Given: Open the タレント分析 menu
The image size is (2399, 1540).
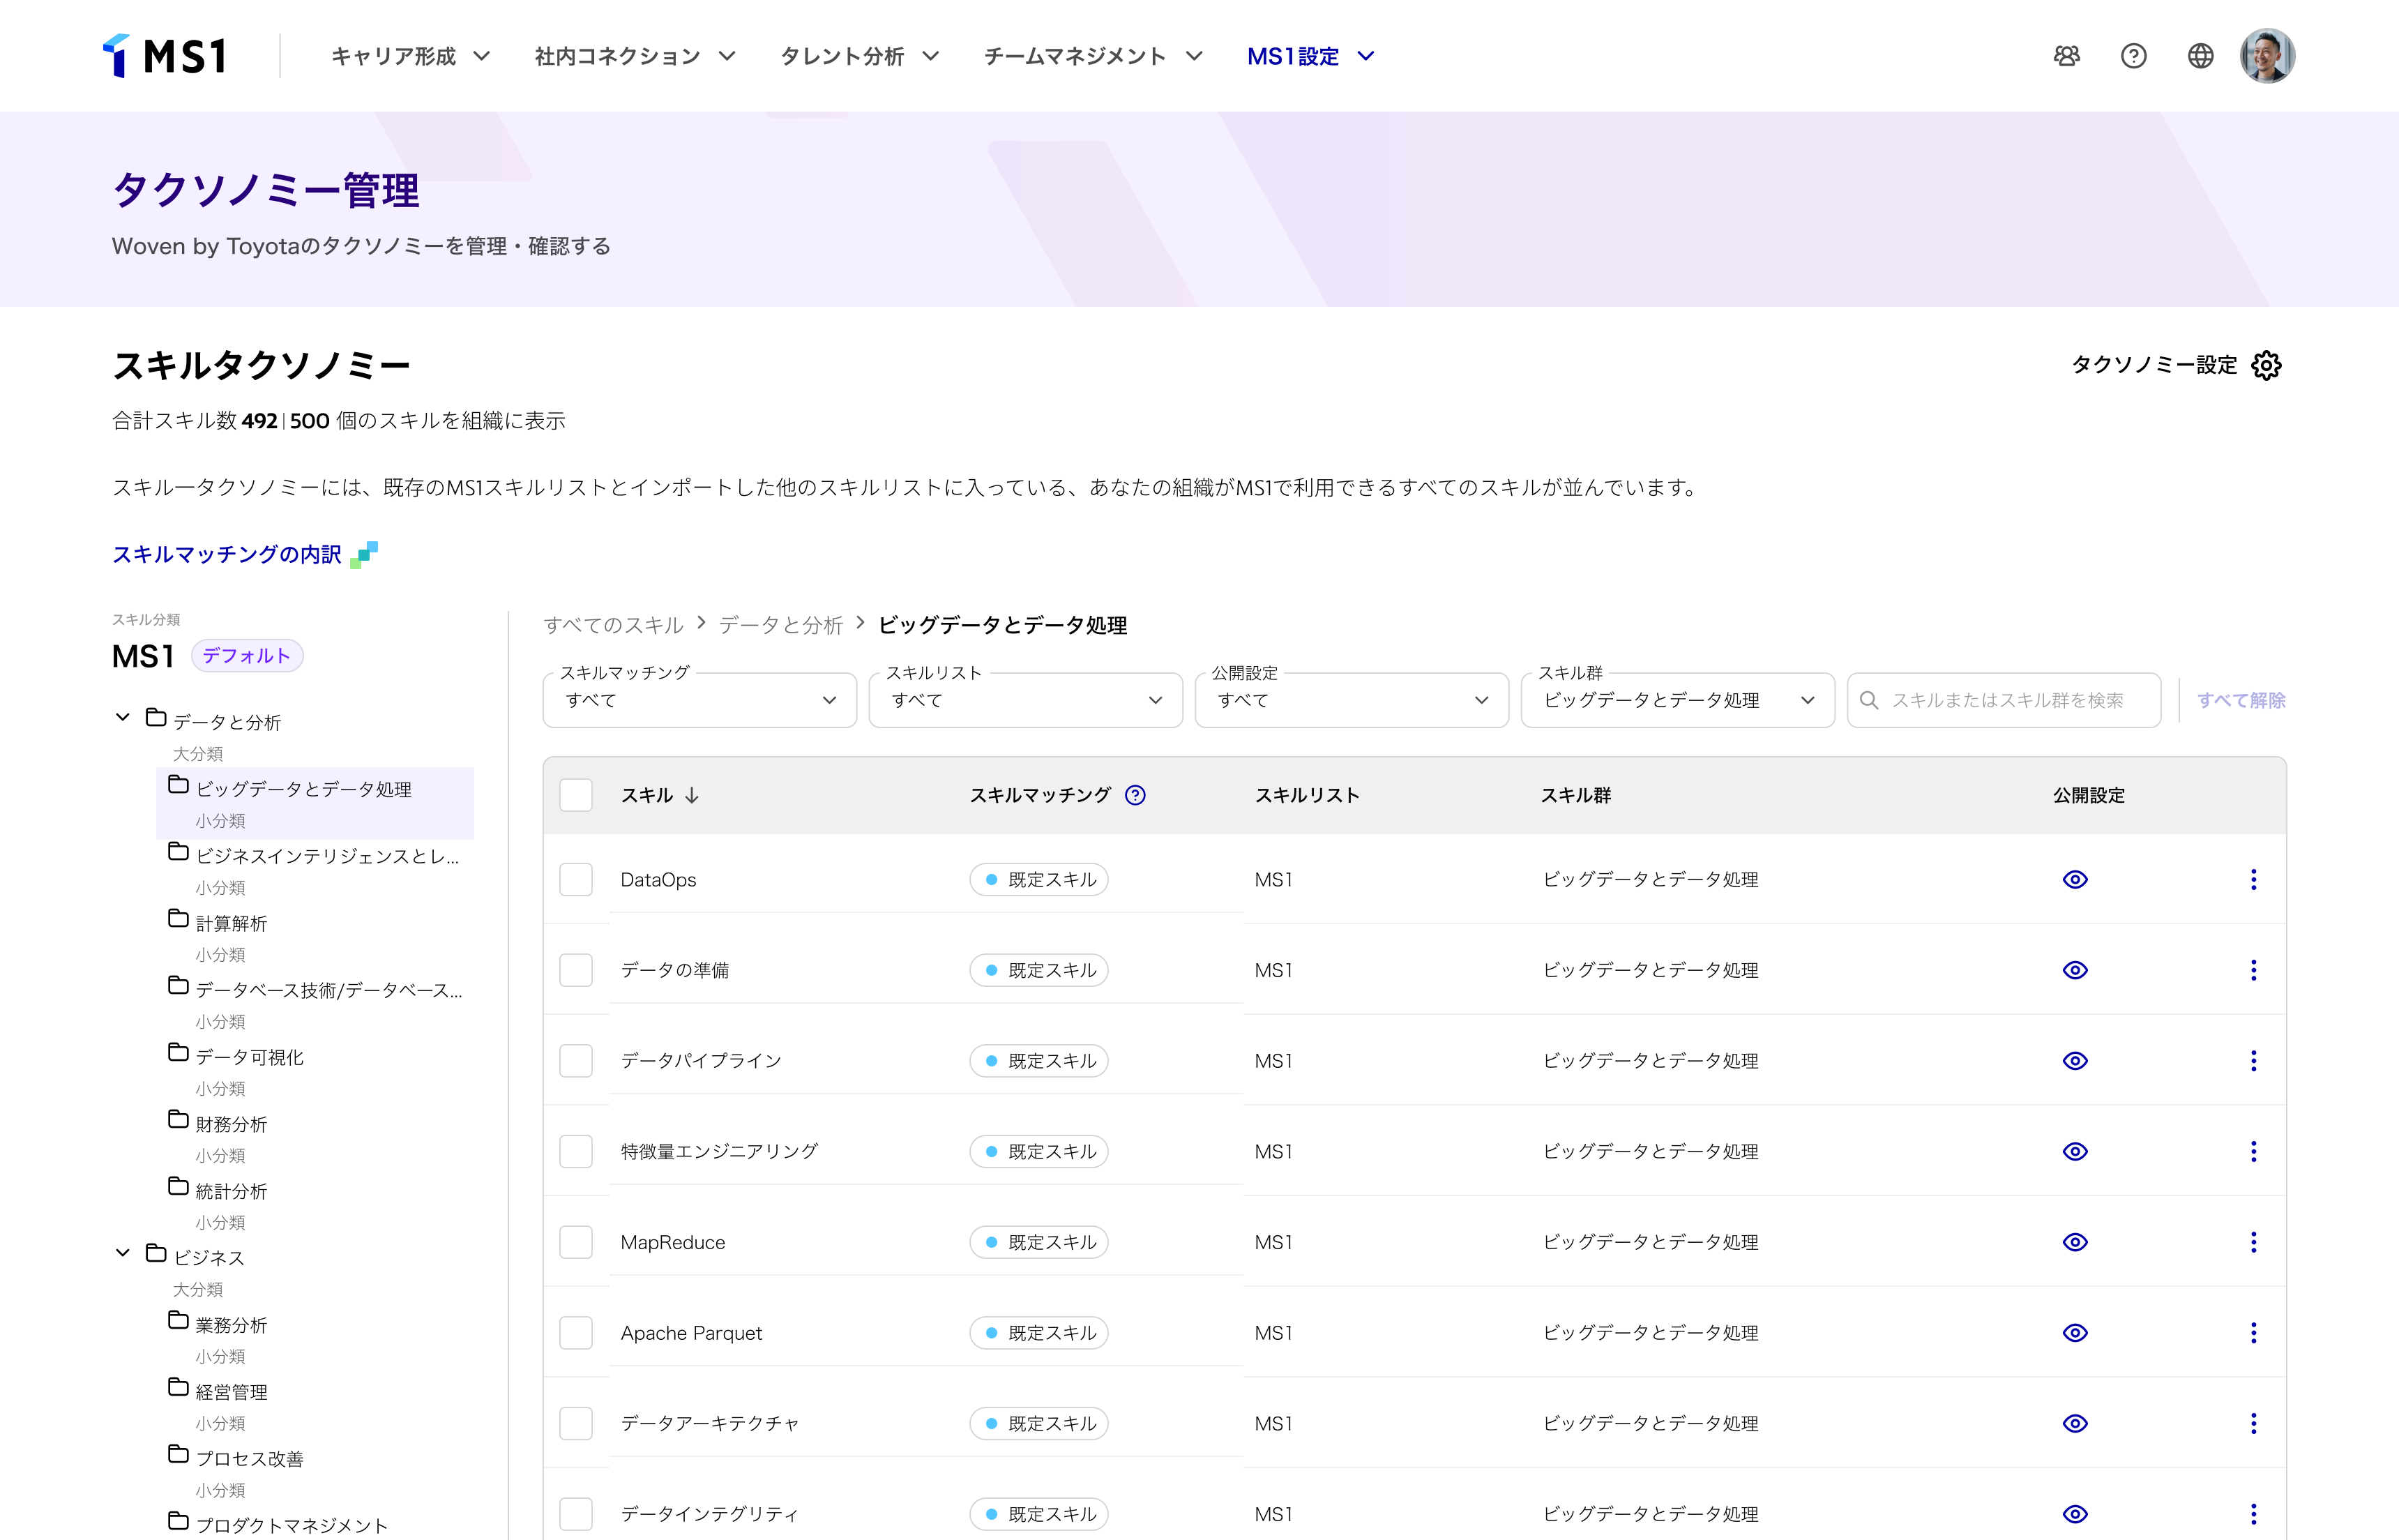Looking at the screenshot, I should [x=860, y=56].
